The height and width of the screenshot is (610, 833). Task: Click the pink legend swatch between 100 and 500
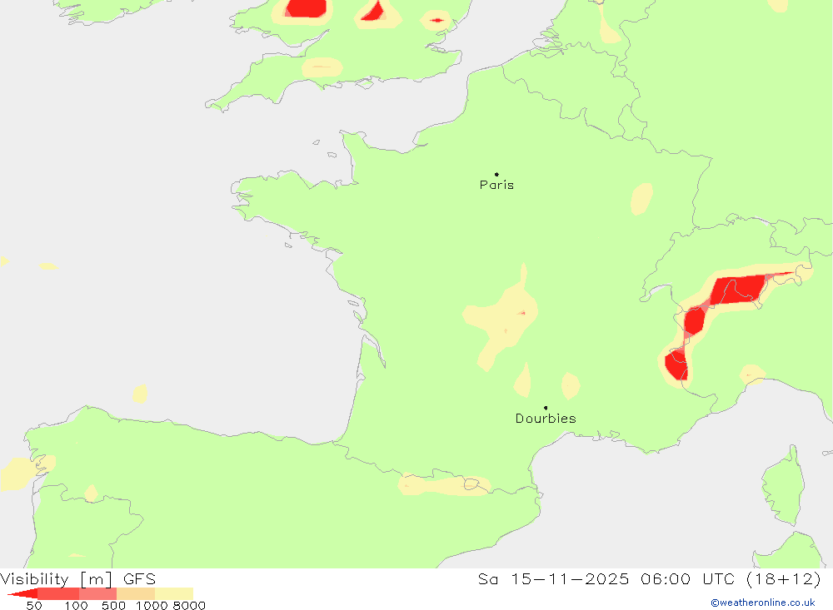coord(97,593)
